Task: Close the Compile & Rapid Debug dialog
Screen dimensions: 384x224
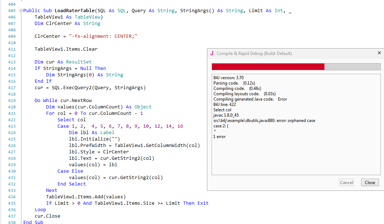Action: (370, 182)
